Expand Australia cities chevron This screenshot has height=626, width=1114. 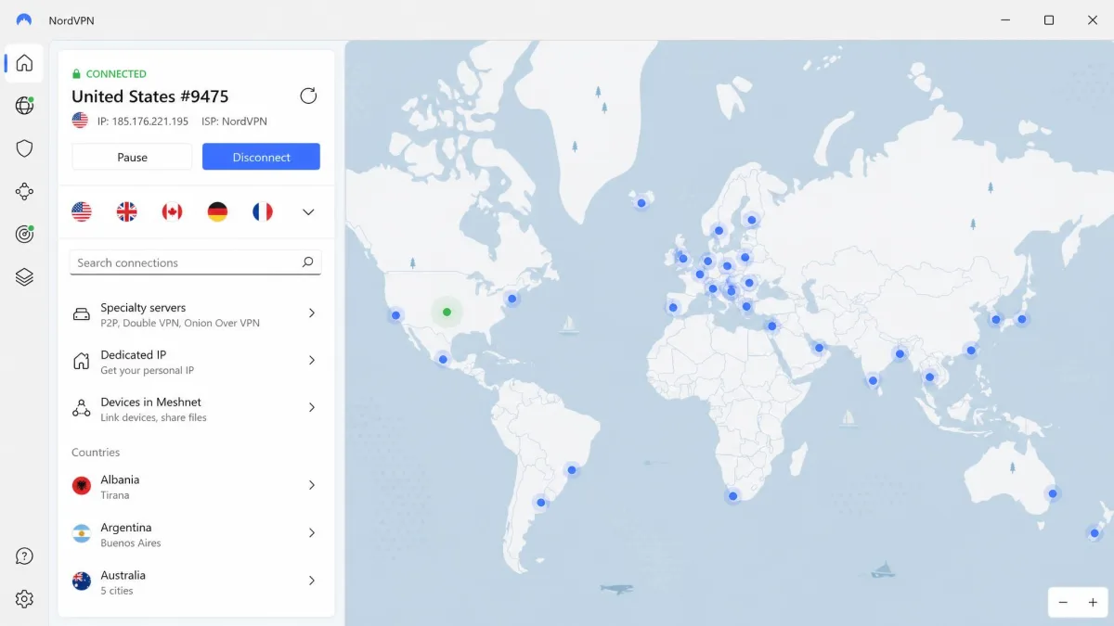pos(312,581)
